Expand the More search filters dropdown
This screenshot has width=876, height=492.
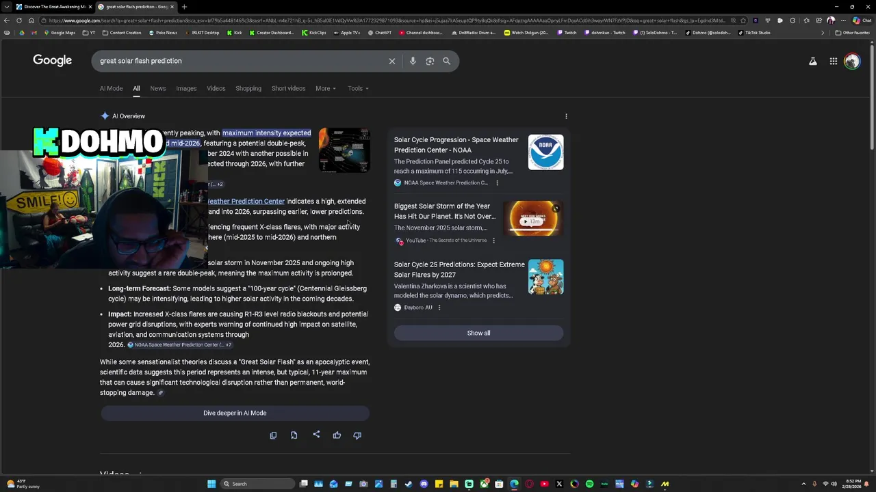pyautogui.click(x=326, y=88)
